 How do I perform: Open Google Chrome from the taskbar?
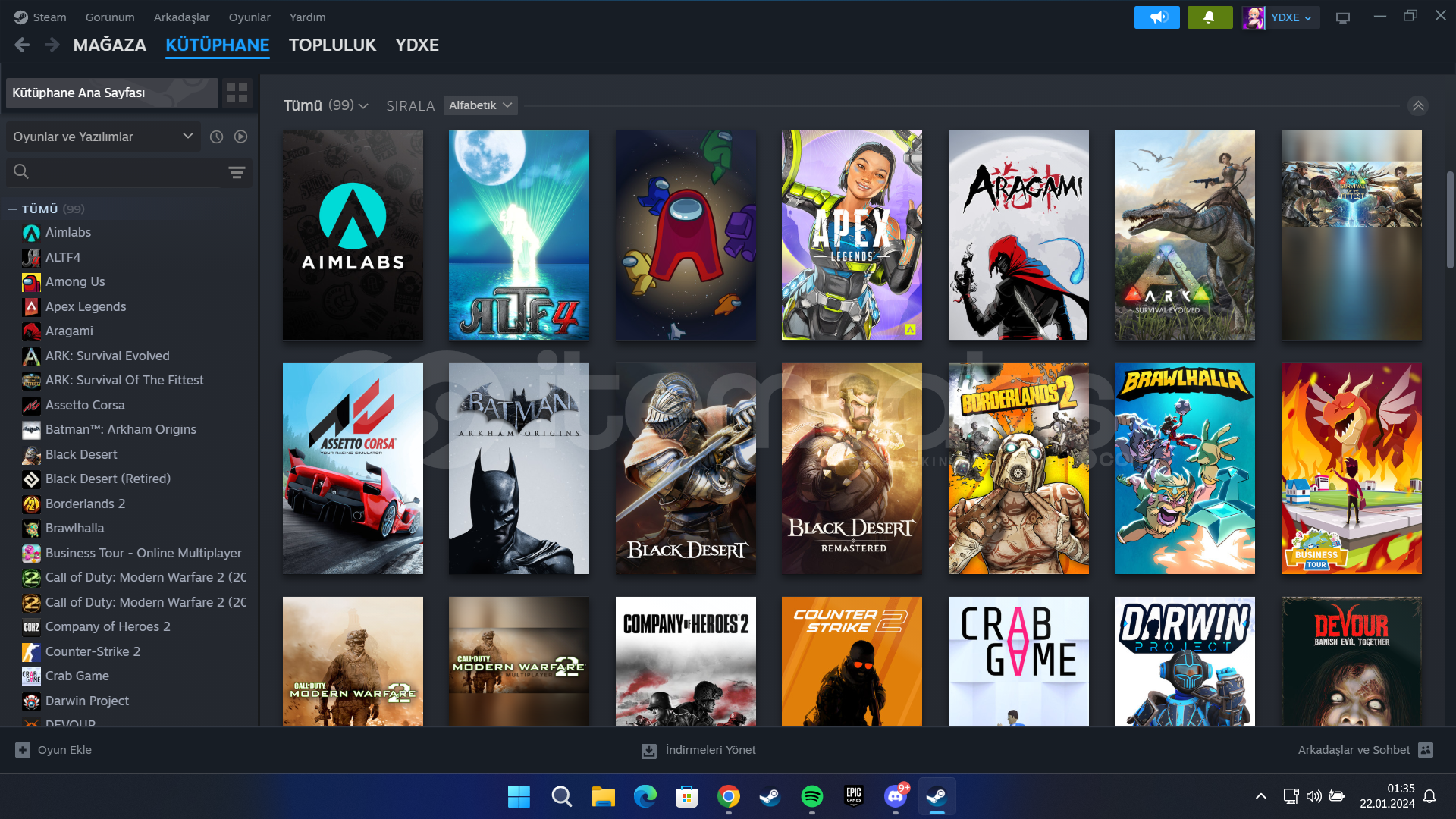[x=729, y=796]
